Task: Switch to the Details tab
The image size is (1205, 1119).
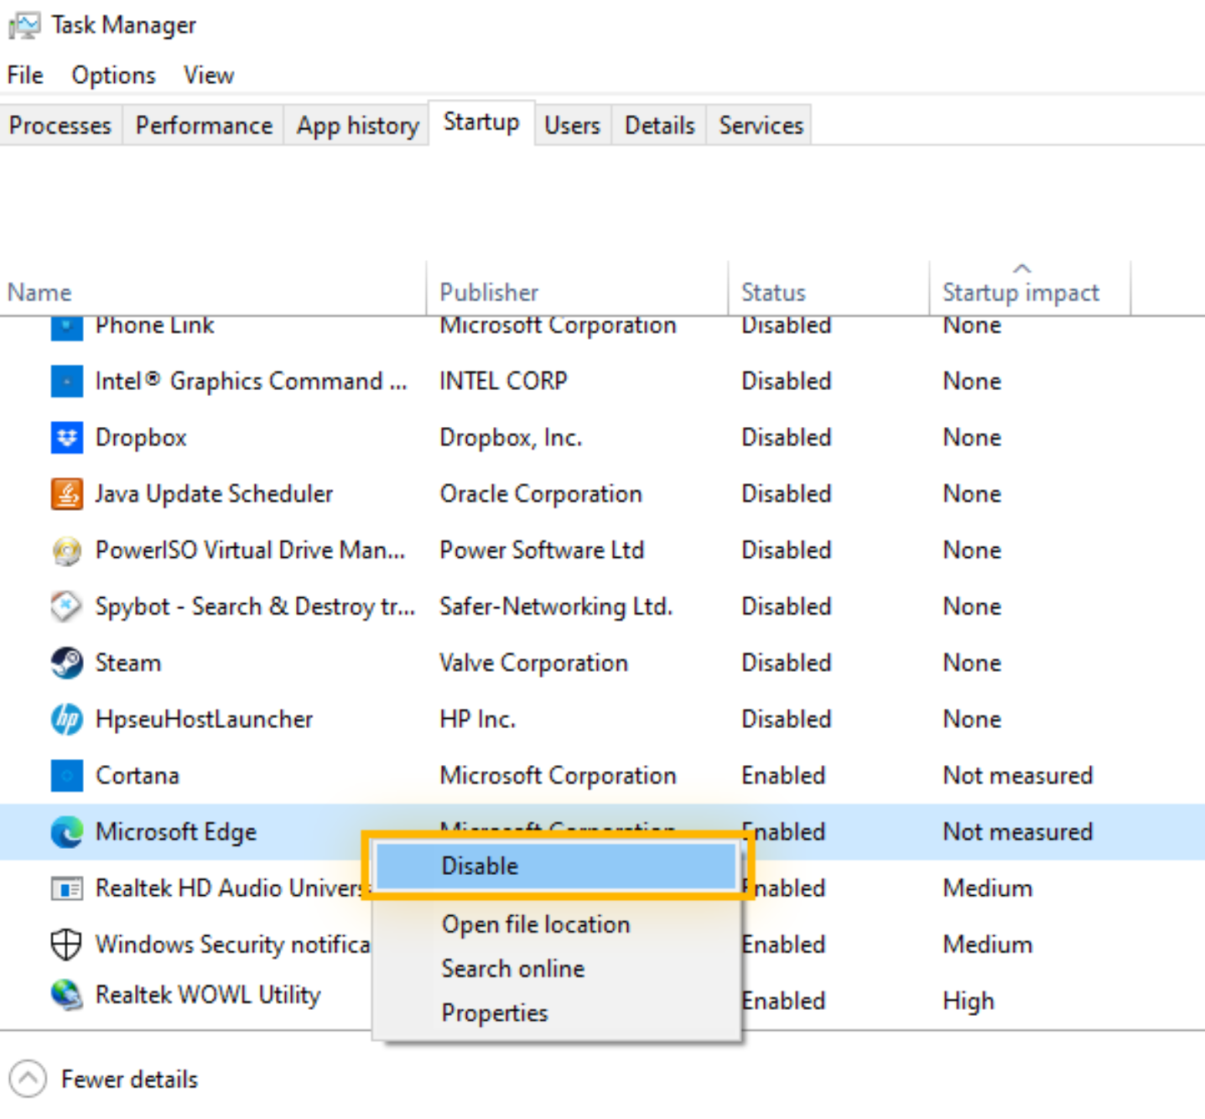Action: coord(659,126)
